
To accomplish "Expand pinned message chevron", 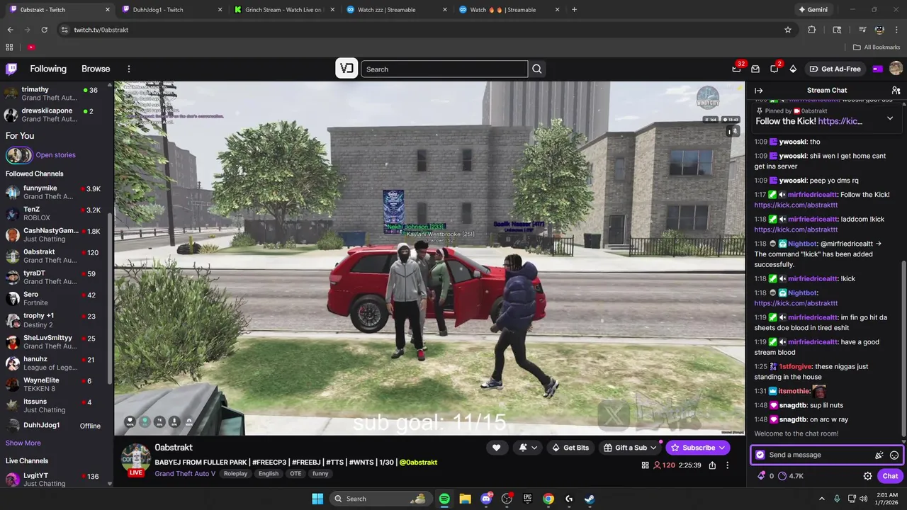I will click(x=890, y=118).
